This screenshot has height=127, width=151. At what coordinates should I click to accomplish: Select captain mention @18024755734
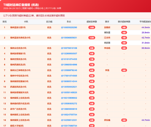(69, 115)
